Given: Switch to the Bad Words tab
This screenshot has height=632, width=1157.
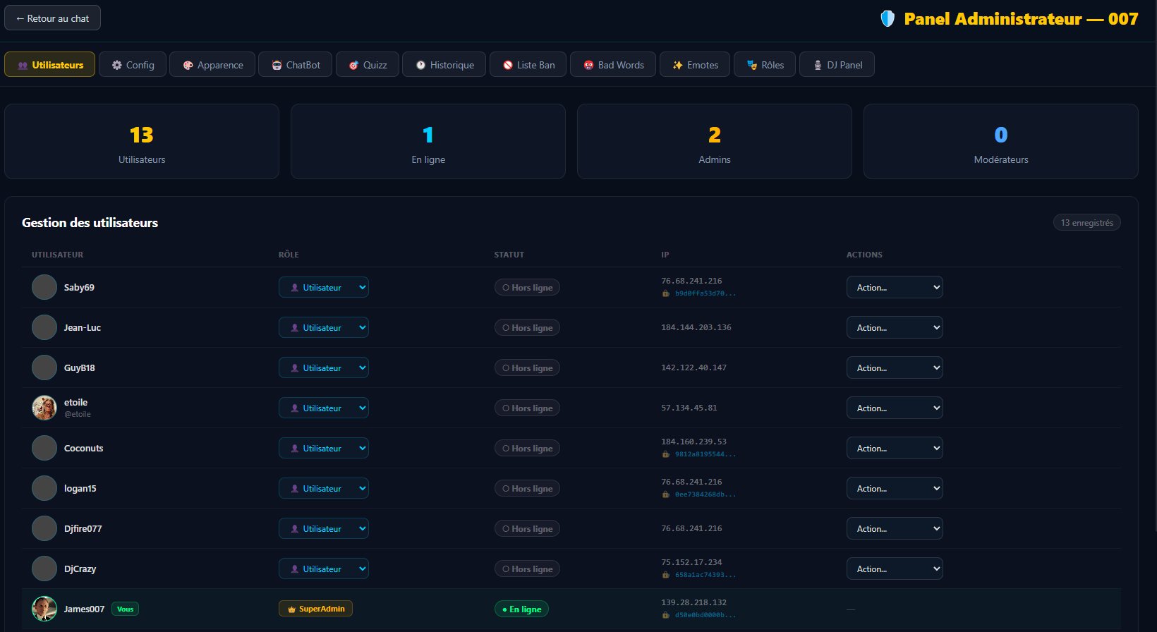Looking at the screenshot, I should (x=612, y=65).
